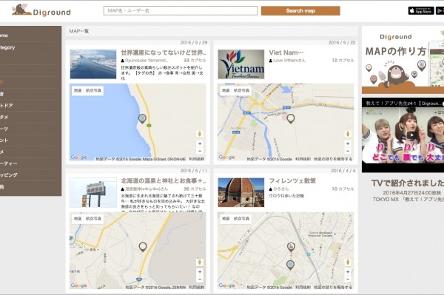Zoom out on the 世界遺産 map
Screen dimensions: 444x295
click(200, 151)
